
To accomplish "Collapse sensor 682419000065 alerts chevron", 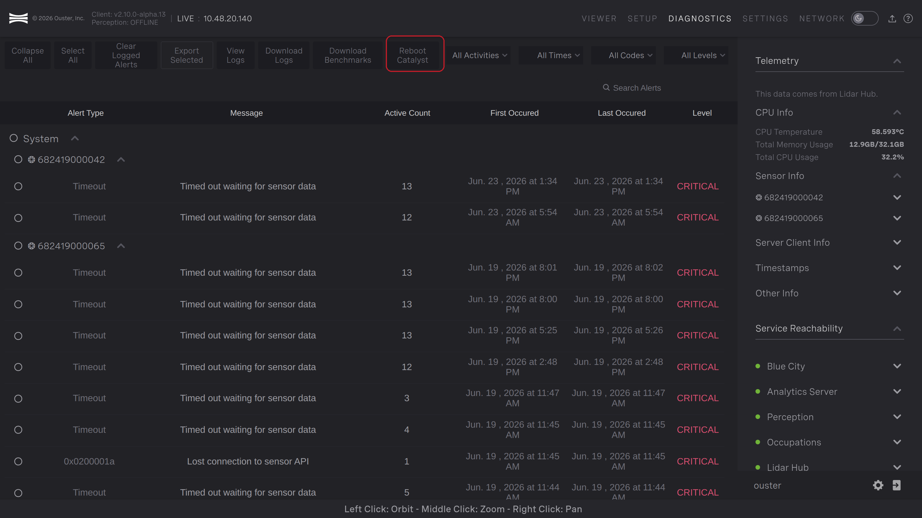I will 121,246.
